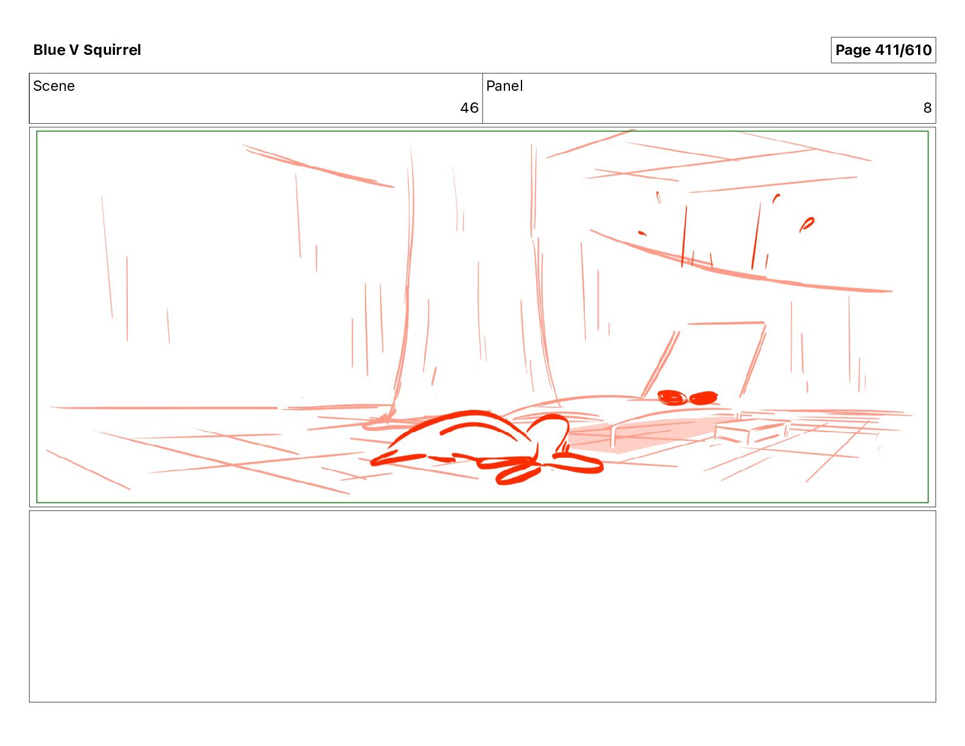
Task: Click the scene number '46'
Action: click(469, 108)
